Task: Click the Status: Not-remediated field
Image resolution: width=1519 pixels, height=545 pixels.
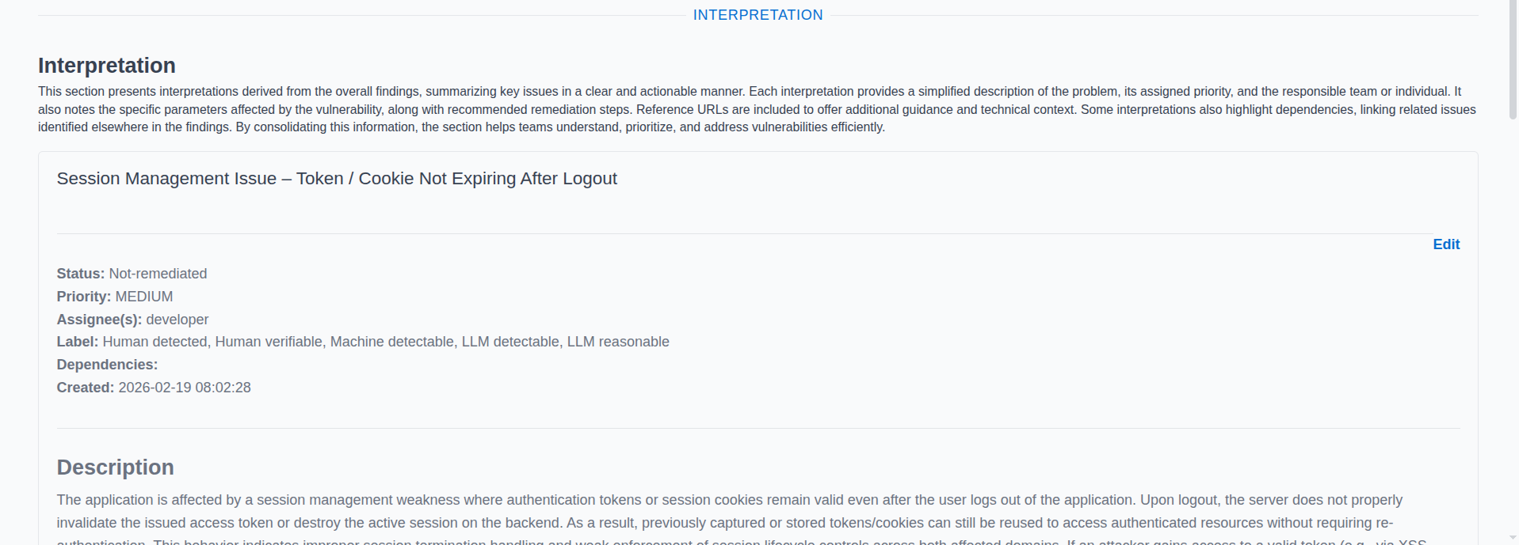Action: 132,274
